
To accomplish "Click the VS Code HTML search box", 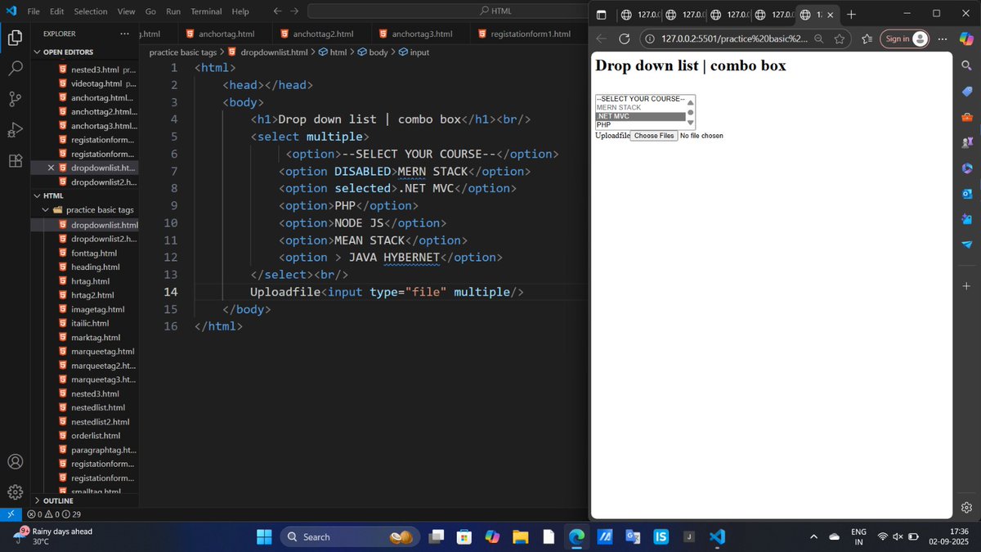I will point(495,11).
